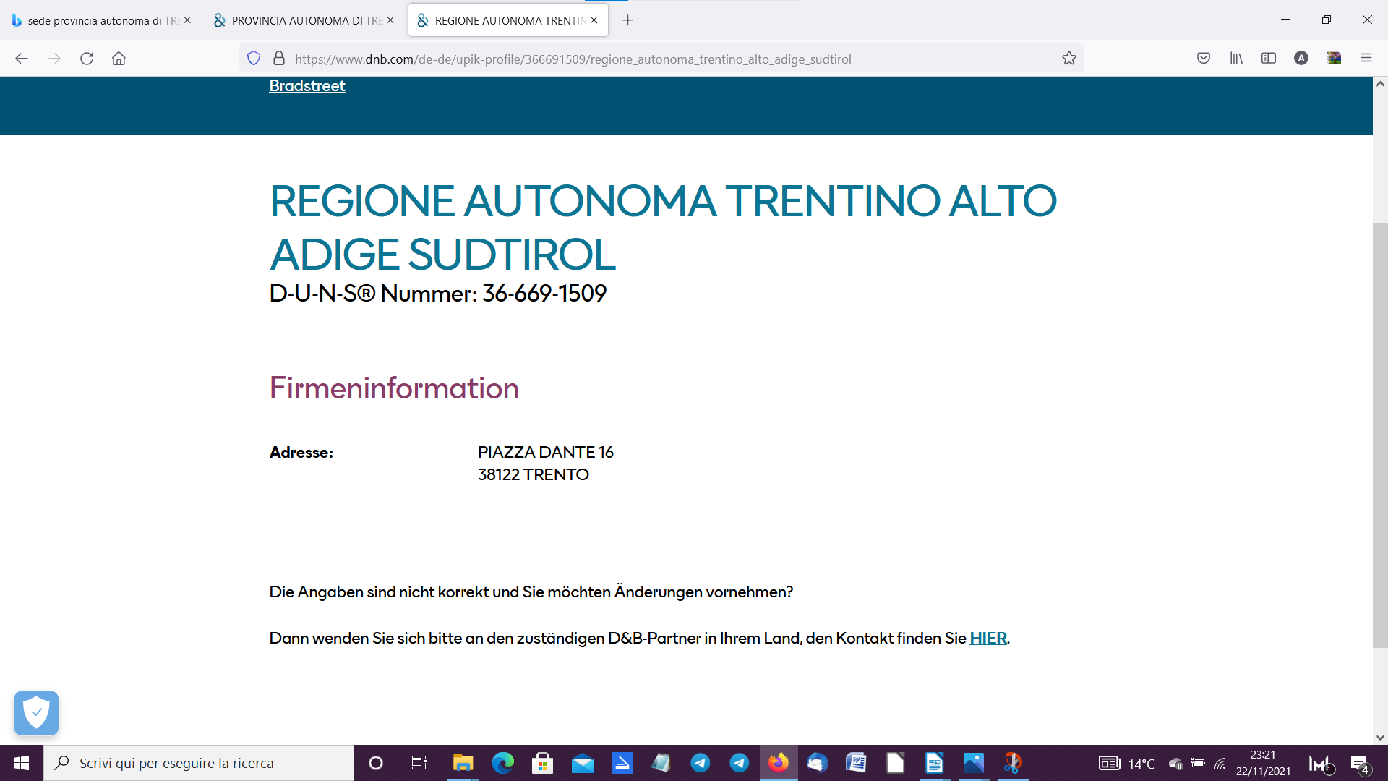Image resolution: width=1388 pixels, height=781 pixels.
Task: Click the scrollbar down arrow
Action: (x=1380, y=738)
